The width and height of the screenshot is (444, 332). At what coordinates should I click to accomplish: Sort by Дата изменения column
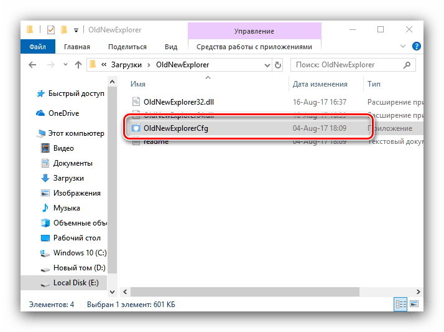click(320, 84)
